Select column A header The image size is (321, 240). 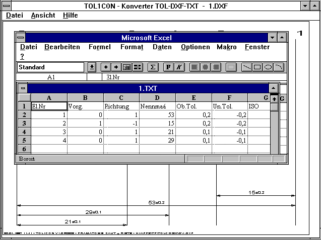pos(49,98)
